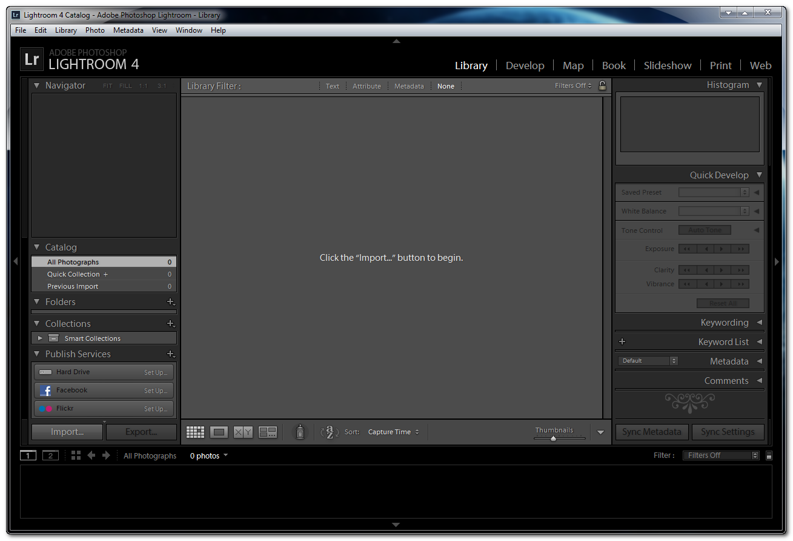Viewport: 793px width, 541px height.
Task: Collapse the Catalog panel
Action: pyautogui.click(x=37, y=247)
